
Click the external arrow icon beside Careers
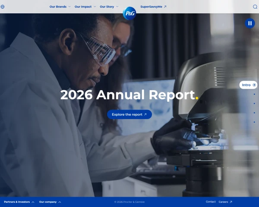point(231,202)
